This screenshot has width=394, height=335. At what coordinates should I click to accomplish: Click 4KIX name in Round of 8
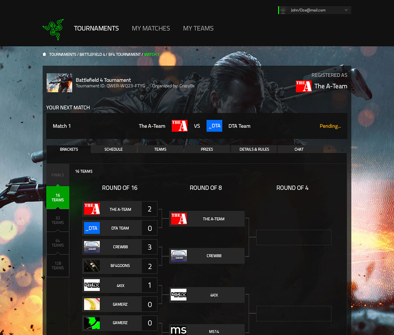coord(214,295)
